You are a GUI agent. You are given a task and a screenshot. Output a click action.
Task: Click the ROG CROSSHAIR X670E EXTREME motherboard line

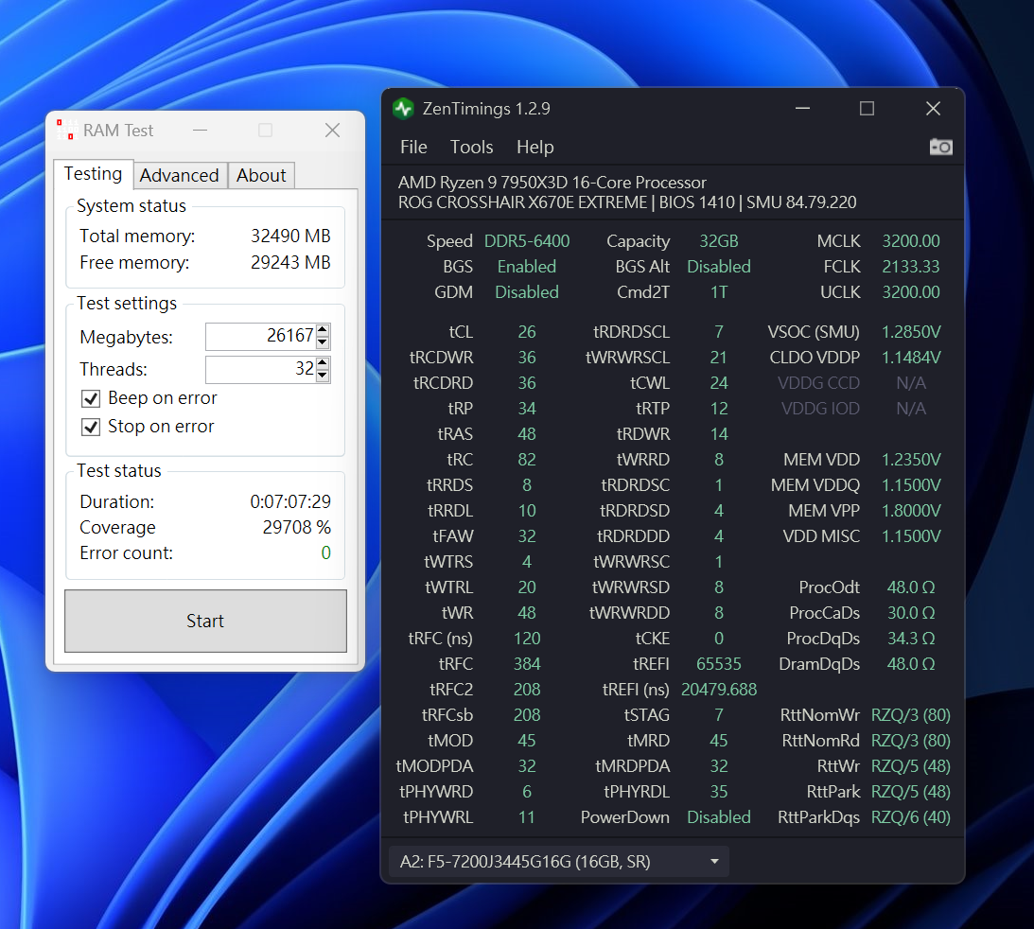(x=627, y=202)
